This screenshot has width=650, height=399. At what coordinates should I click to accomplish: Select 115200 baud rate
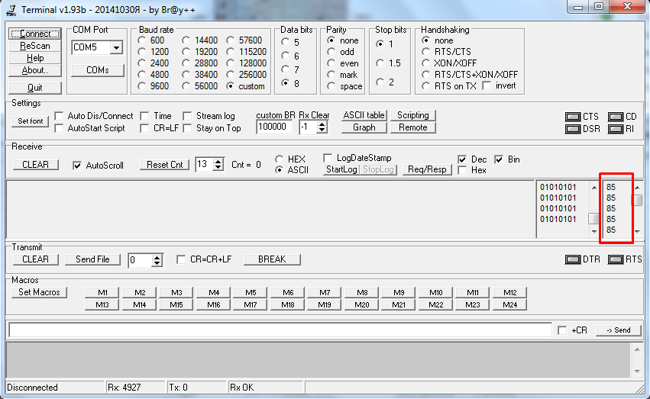(x=230, y=52)
